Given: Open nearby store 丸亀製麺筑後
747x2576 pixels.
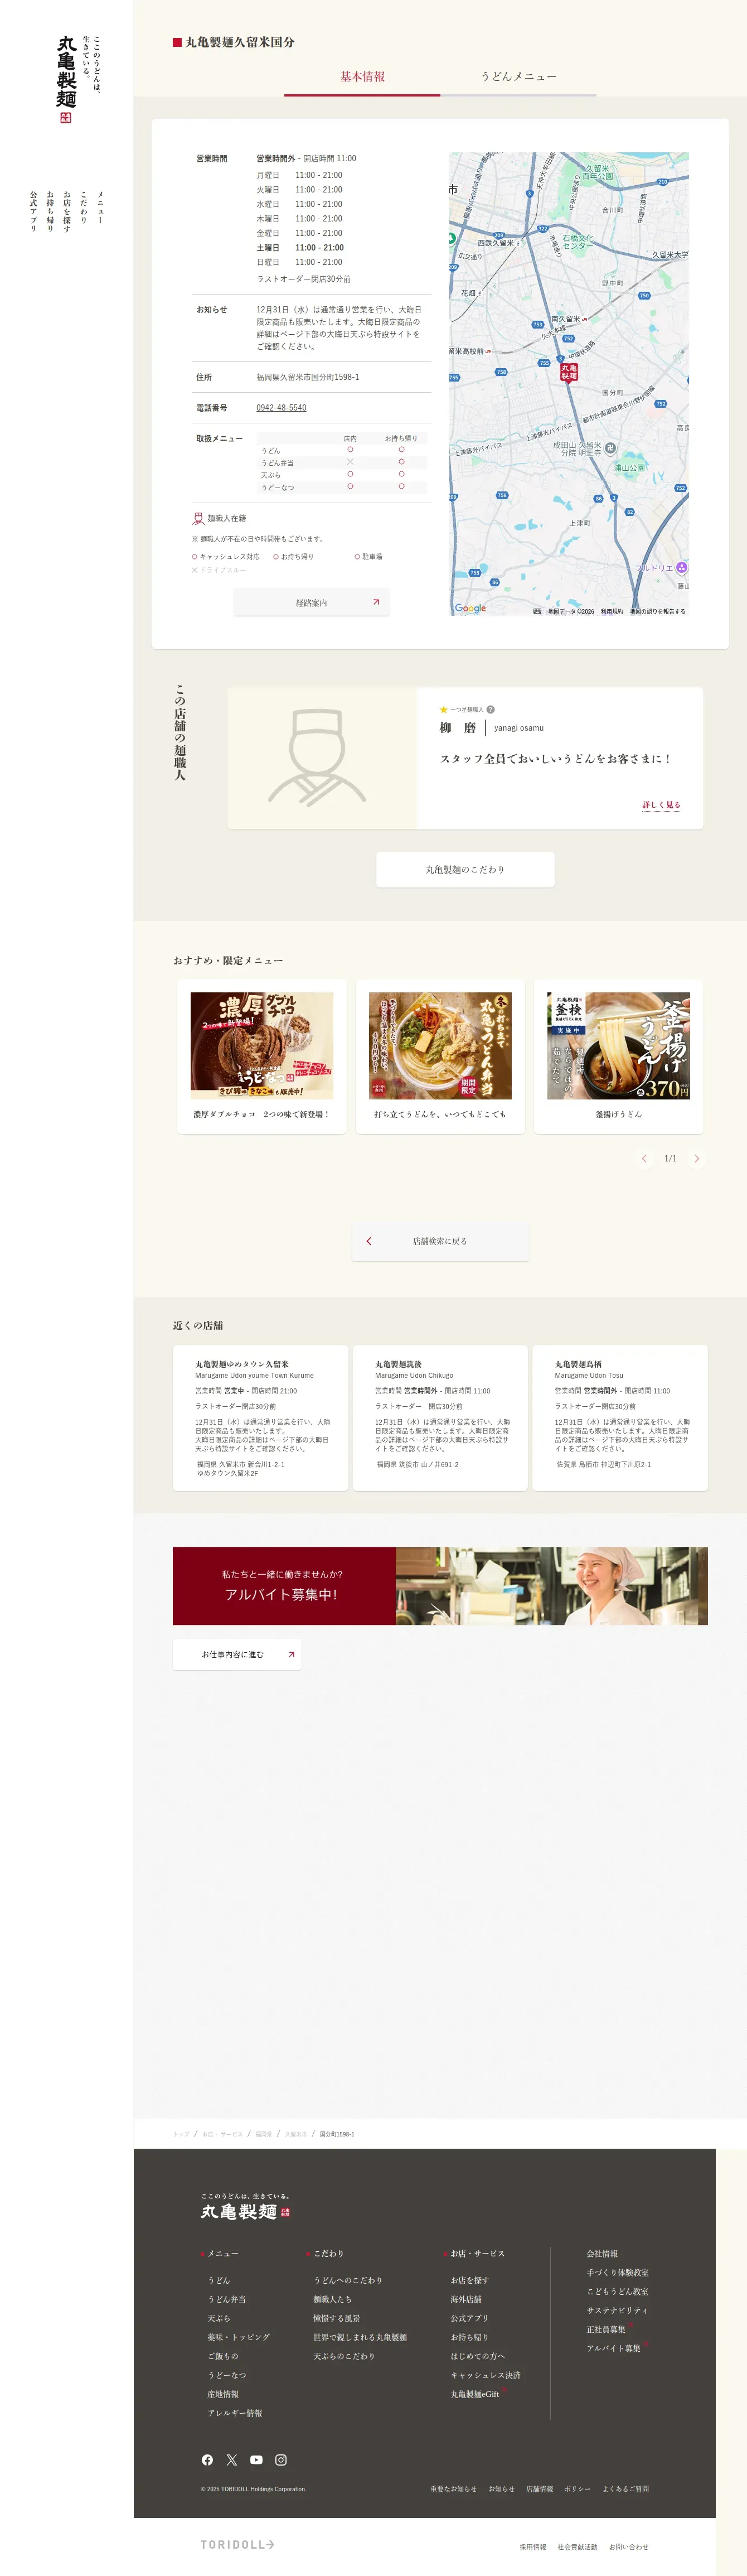Looking at the screenshot, I should point(440,1418).
